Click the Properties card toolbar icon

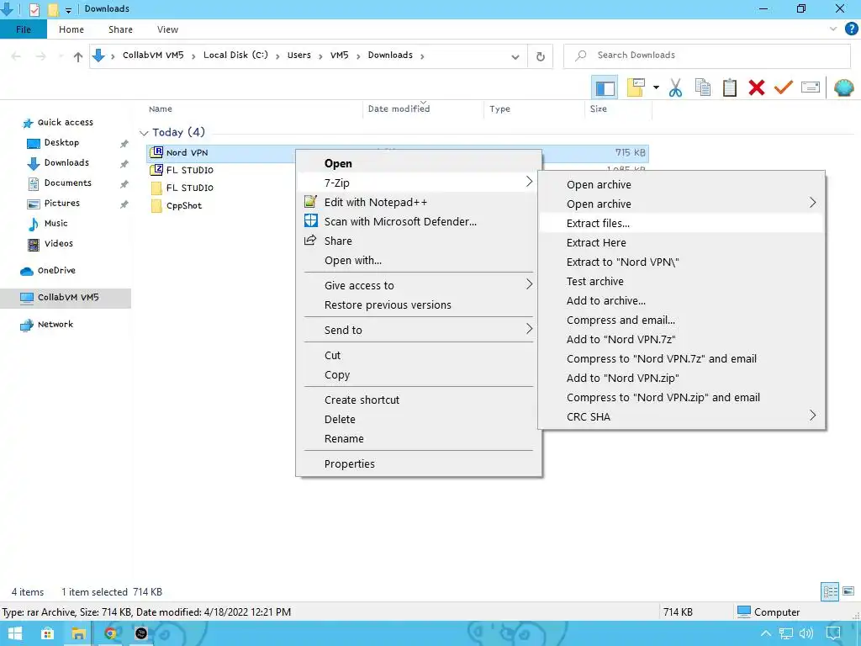point(810,87)
